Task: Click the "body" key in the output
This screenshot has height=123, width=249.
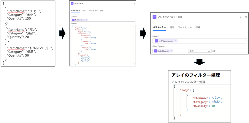Action: pyautogui.click(x=185, y=90)
